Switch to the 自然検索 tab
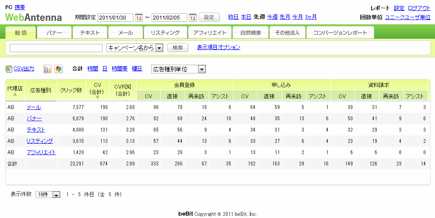This screenshot has width=435, height=218. 250,33
